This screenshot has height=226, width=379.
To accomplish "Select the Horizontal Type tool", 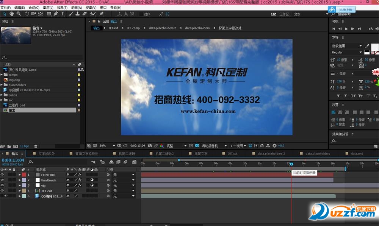I will pyautogui.click(x=63, y=14).
